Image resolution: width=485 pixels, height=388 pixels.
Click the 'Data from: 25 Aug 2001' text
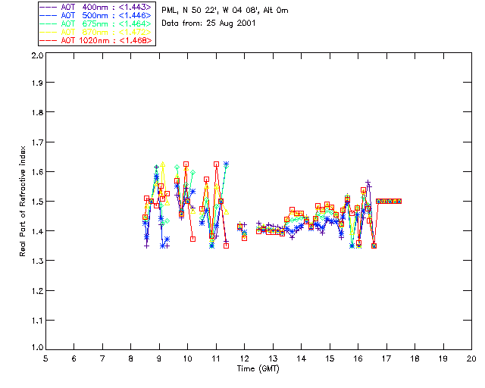pyautogui.click(x=208, y=23)
